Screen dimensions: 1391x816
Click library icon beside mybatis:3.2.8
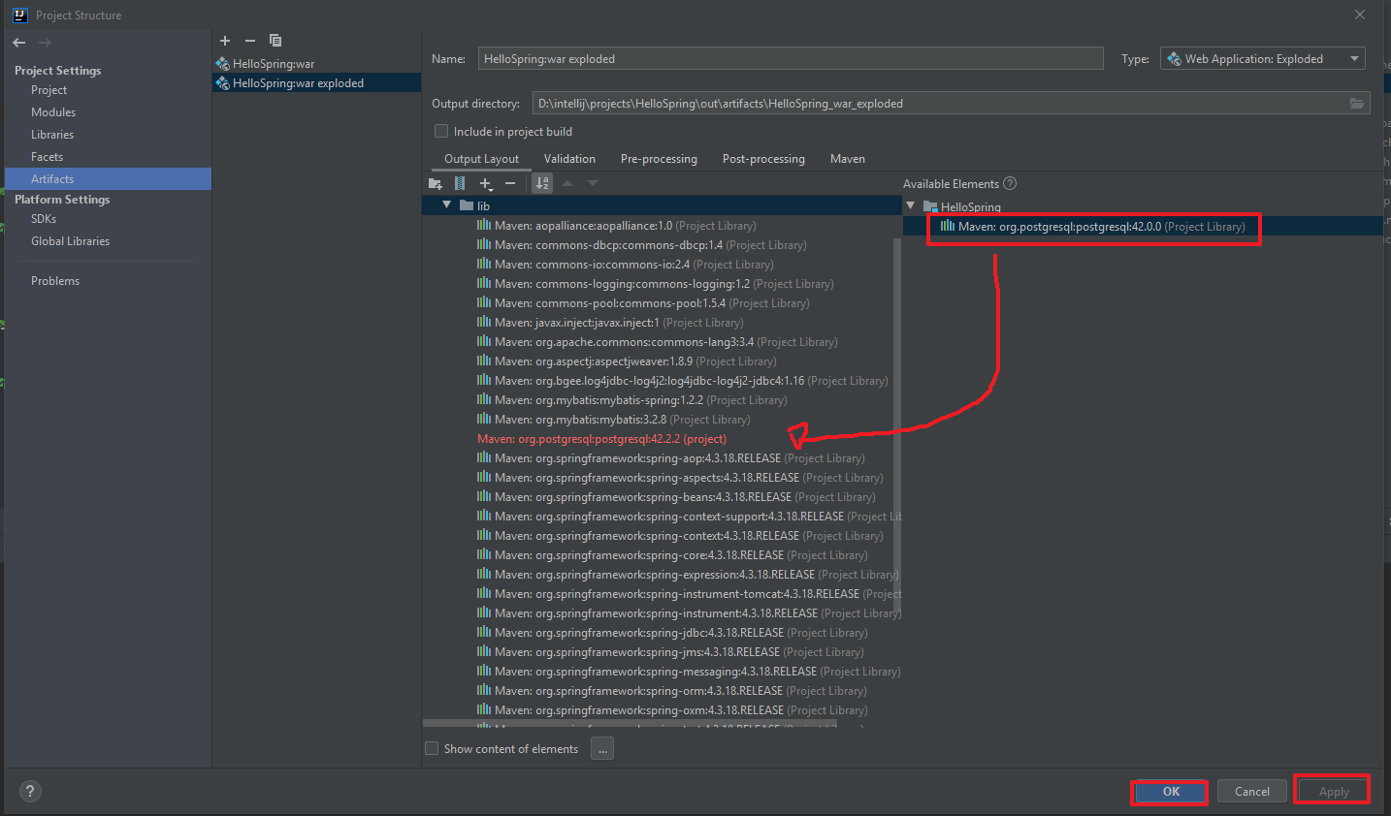pyautogui.click(x=484, y=419)
